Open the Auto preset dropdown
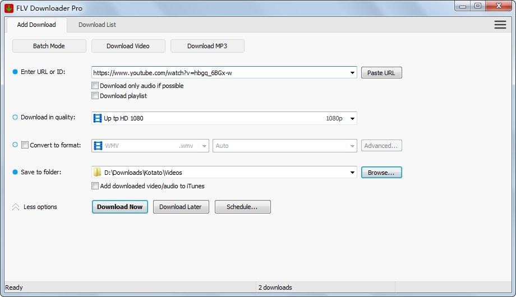The width and height of the screenshot is (516, 297). [352, 146]
